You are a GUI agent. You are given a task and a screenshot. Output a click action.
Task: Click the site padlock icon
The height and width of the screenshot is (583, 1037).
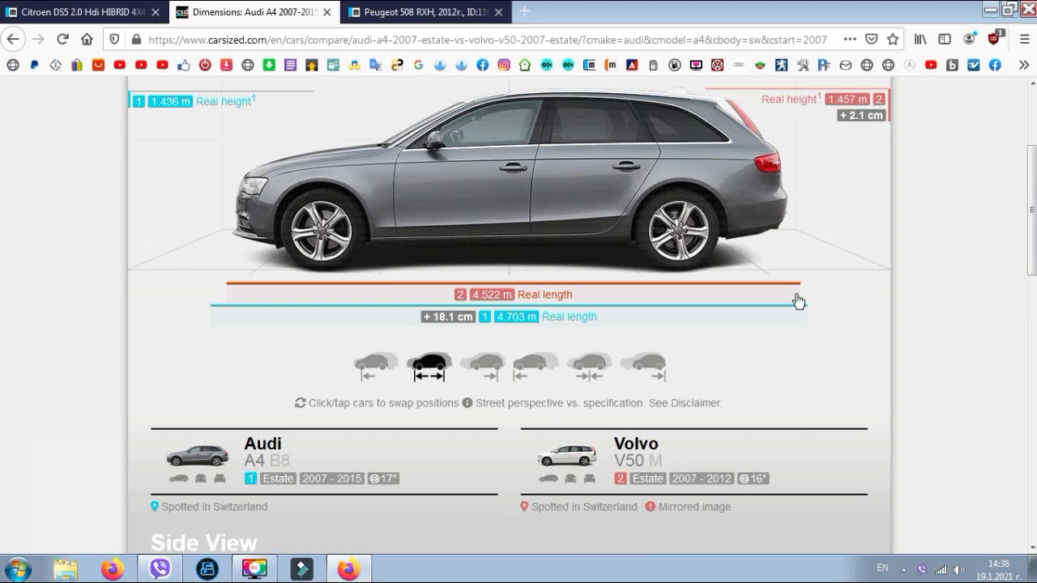pos(136,39)
